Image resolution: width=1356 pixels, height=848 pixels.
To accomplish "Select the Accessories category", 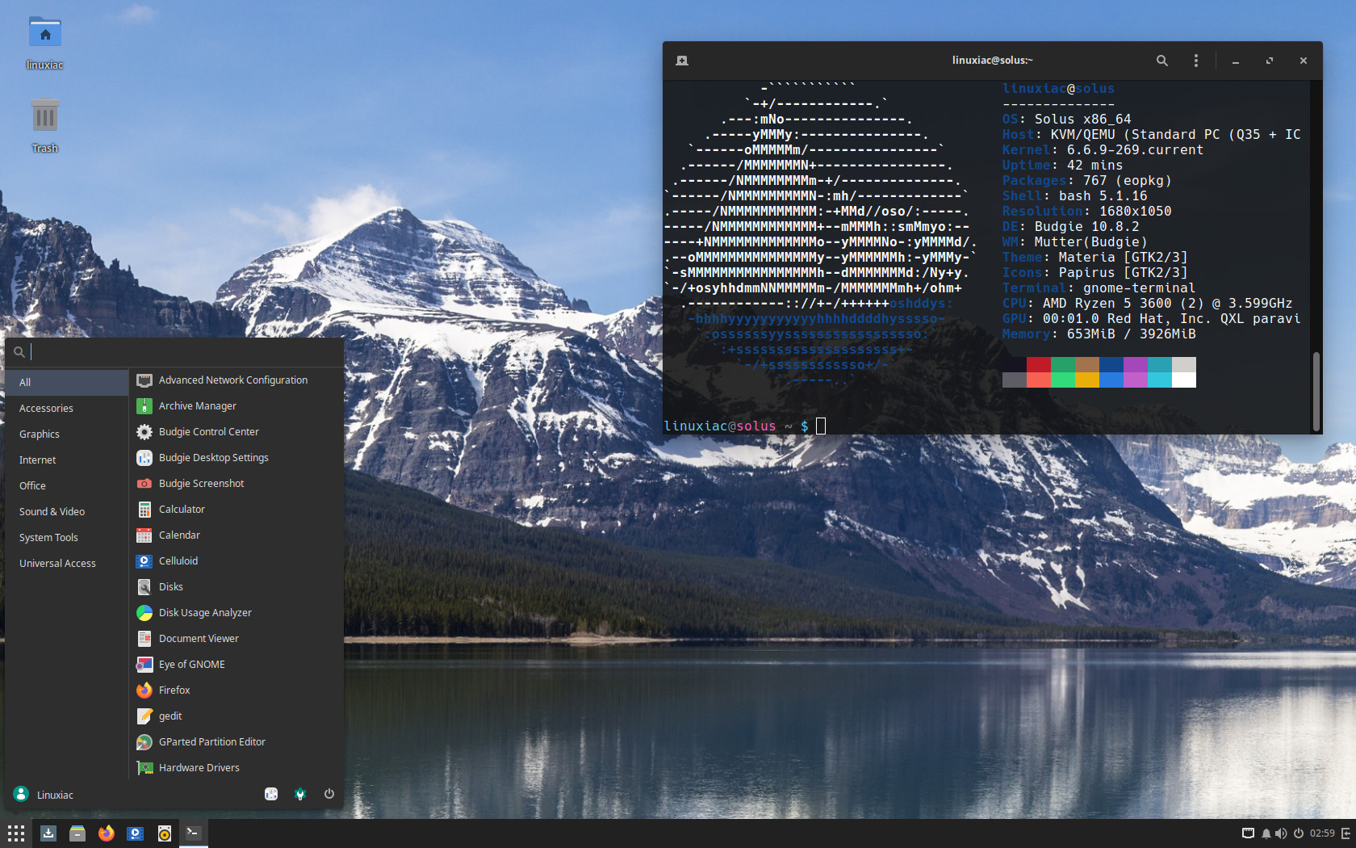I will coord(67,408).
